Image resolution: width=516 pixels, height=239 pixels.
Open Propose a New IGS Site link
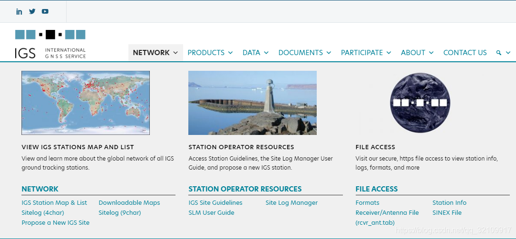56,222
